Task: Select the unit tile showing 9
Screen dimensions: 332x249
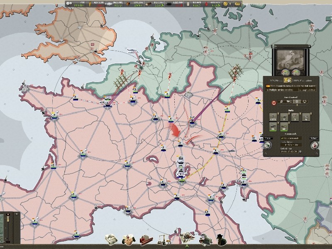Action: pos(306,117)
